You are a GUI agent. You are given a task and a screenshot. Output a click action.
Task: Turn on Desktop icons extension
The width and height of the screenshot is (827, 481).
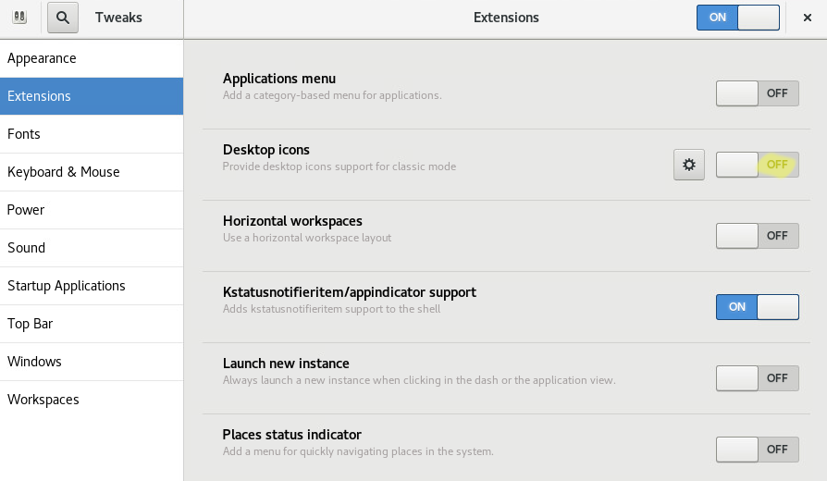(x=758, y=165)
